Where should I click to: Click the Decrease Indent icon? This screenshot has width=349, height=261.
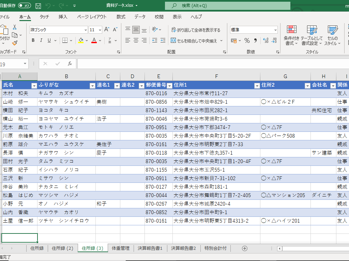click(155, 40)
